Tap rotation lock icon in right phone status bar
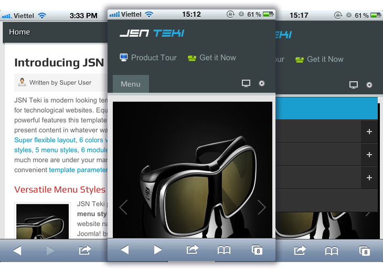The image size is (383, 272). click(x=338, y=15)
